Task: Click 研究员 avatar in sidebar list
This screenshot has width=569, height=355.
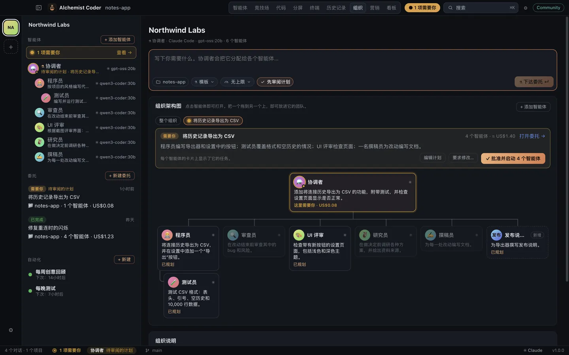Action: pyautogui.click(x=39, y=142)
